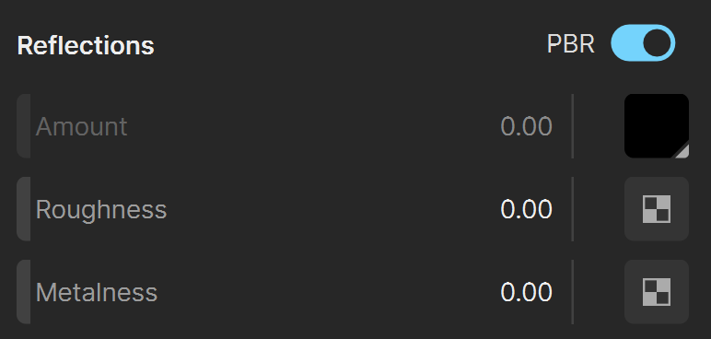Image resolution: width=711 pixels, height=339 pixels.
Task: Click the Roughness slider handle at left edge
Action: (24, 209)
